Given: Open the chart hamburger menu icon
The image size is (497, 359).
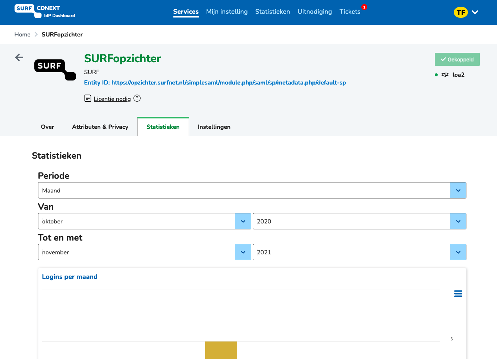Looking at the screenshot, I should [458, 294].
